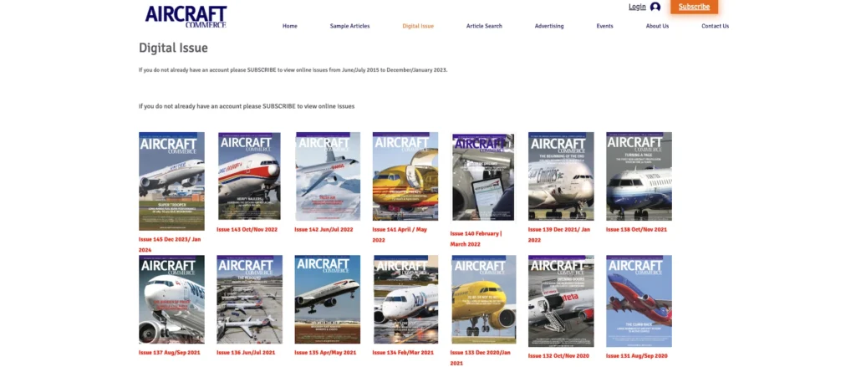Navigate to Advertising

tap(549, 26)
